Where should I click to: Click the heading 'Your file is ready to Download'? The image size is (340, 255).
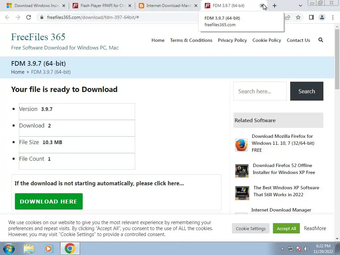click(x=64, y=89)
